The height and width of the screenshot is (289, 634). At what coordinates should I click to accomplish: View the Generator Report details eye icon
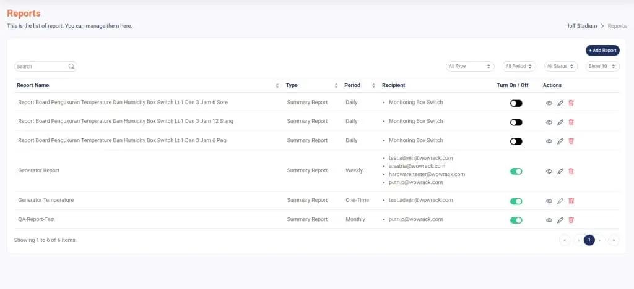(x=549, y=171)
